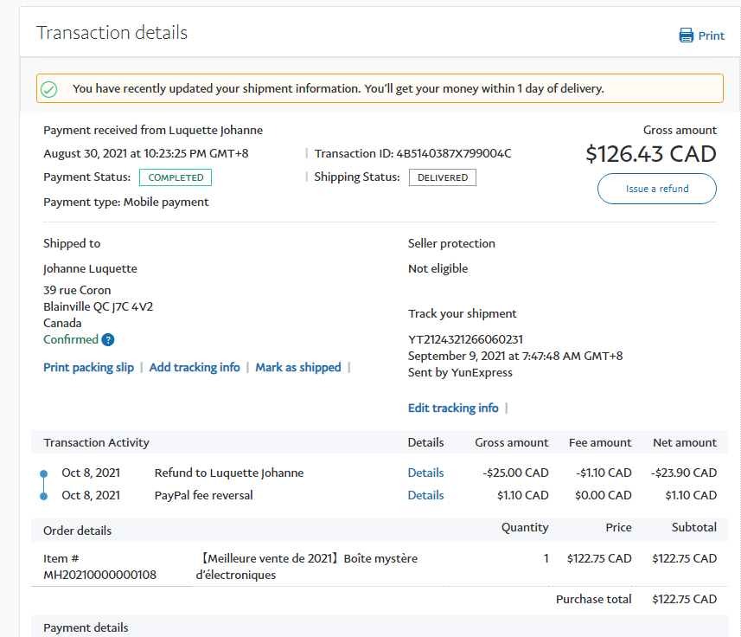Click the printer icon
The height and width of the screenshot is (637, 741).
(x=687, y=35)
